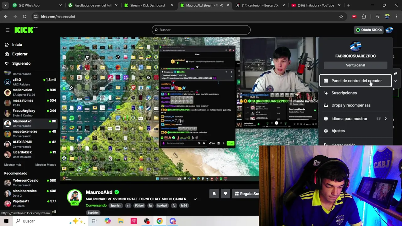Click Obtén KICKs button

369,30
